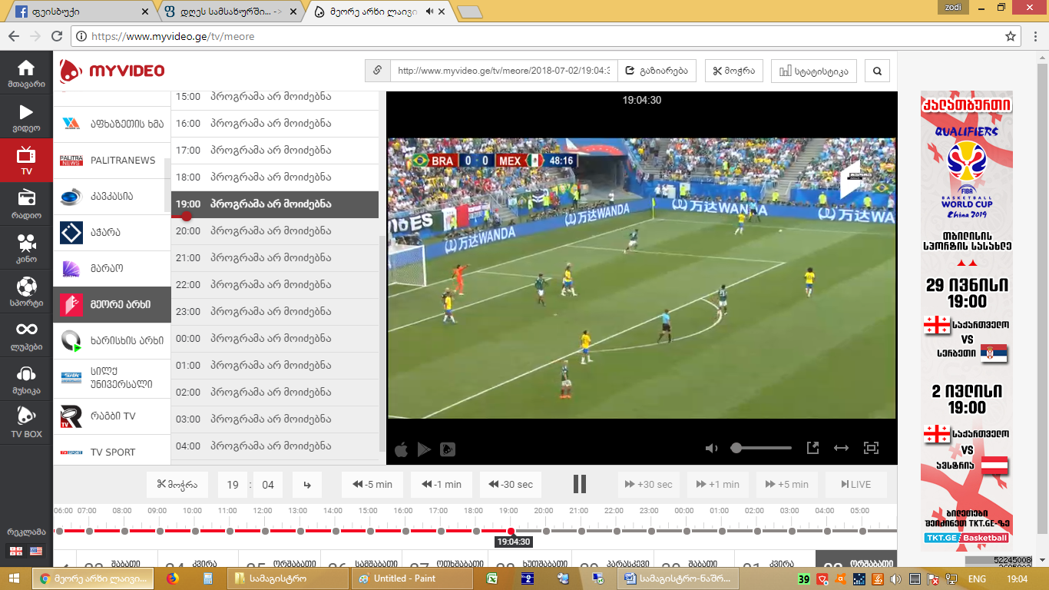
Task: Open video in pop-out window icon
Action: [x=812, y=448]
